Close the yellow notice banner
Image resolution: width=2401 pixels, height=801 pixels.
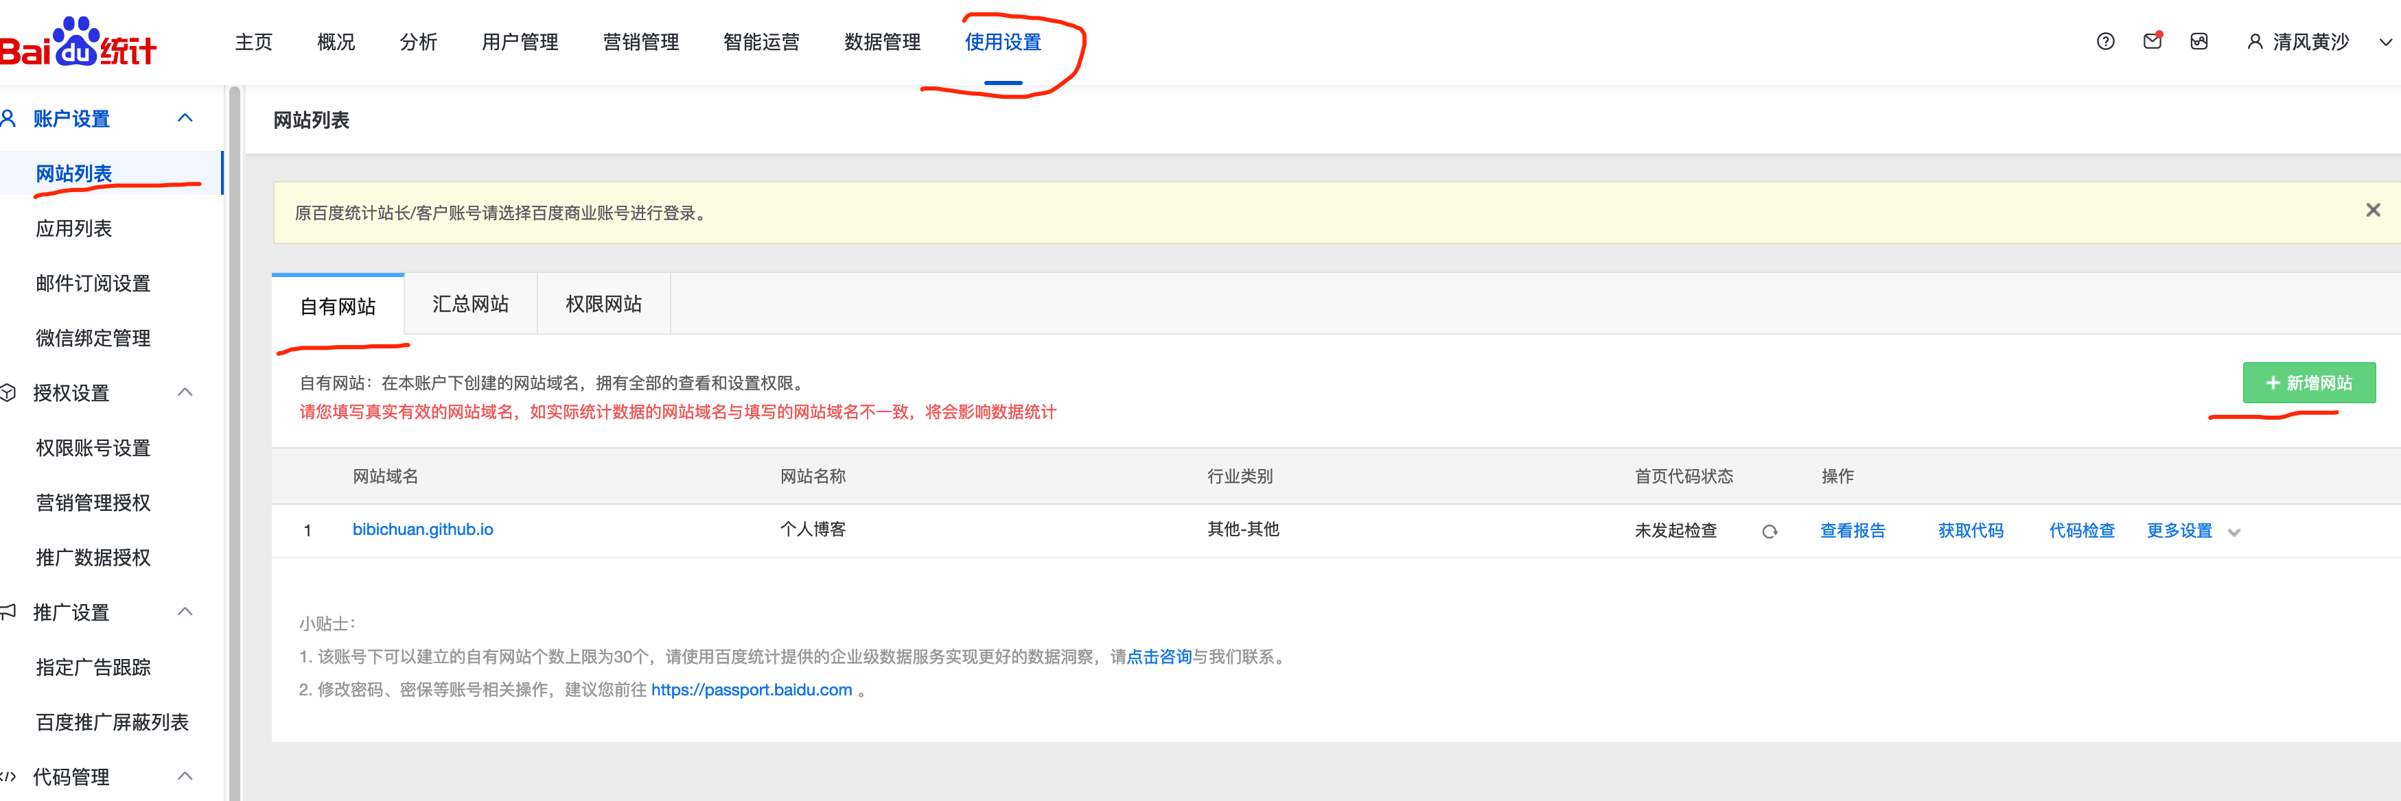[x=2373, y=211]
